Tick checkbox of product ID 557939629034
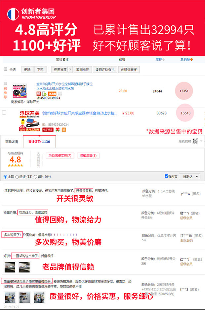This screenshot has width=205, height=310. 4,112
